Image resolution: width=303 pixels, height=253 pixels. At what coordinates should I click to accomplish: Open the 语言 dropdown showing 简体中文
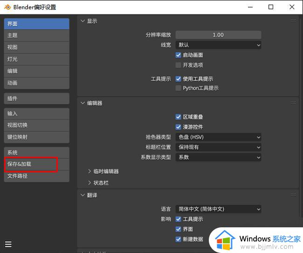tap(218, 209)
